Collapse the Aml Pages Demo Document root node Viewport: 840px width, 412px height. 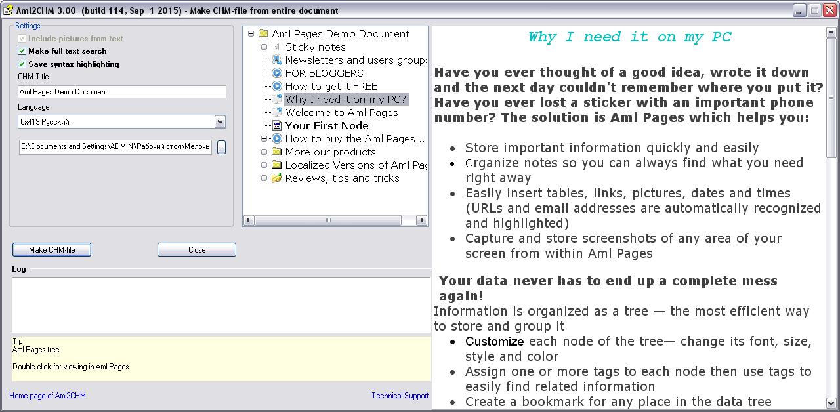(x=251, y=34)
